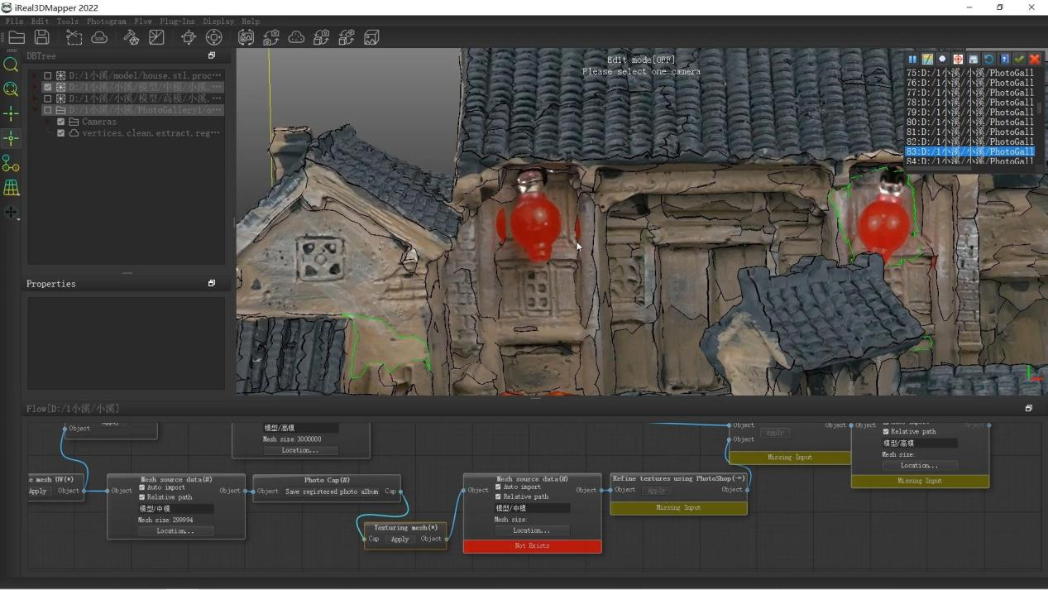Screen dimensions: 1048x590
Task: Expand the house.stl tree entry arrow
Action: (35, 75)
